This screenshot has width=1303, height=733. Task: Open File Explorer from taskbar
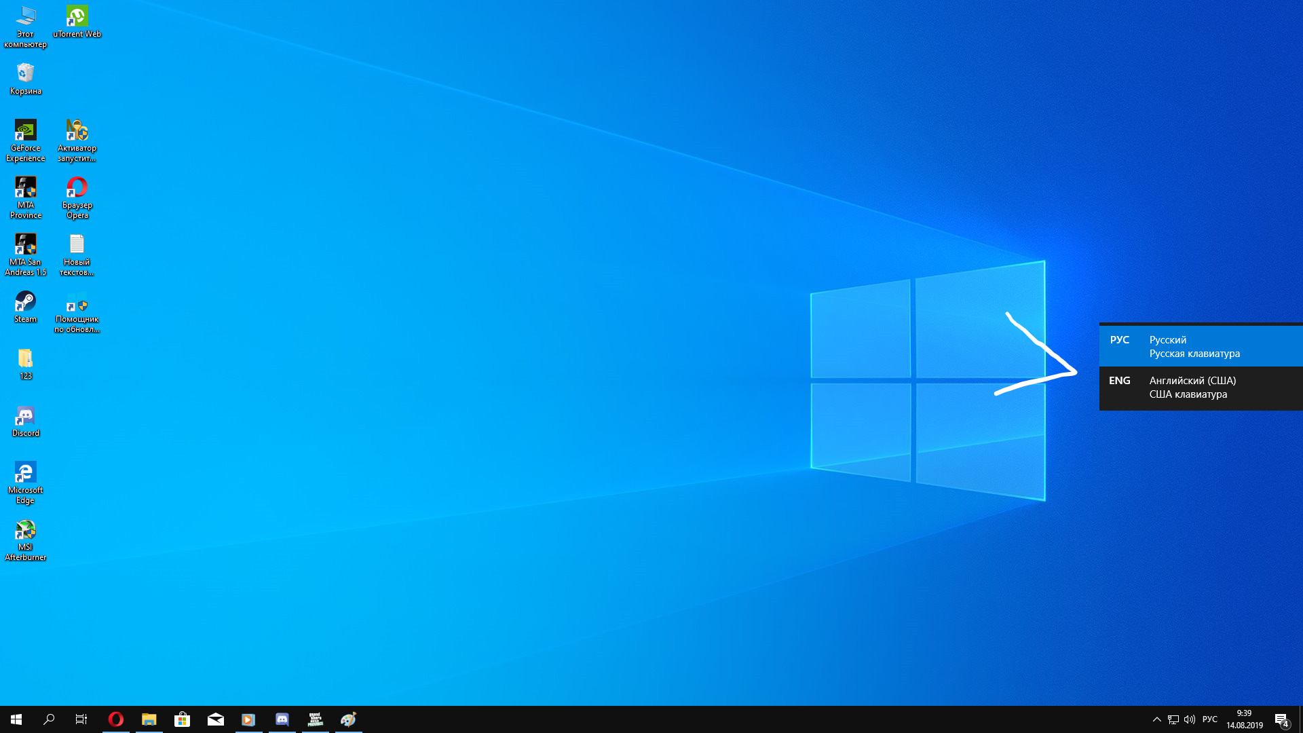tap(149, 719)
